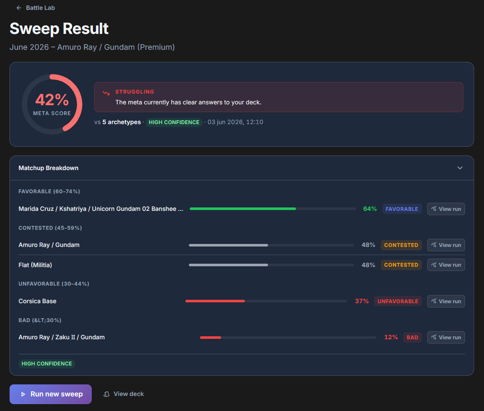Click the deck subtitle June 2026 – Amuro Ray
Image resolution: width=484 pixels, height=411 pixels.
[92, 47]
